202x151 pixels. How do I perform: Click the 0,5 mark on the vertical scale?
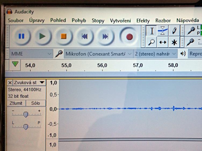click(x=53, y=95)
